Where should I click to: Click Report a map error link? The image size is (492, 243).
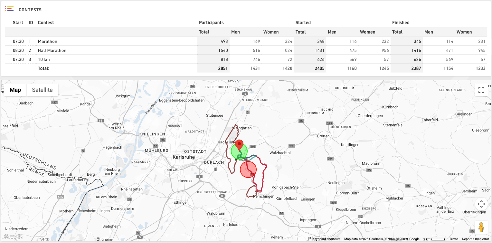click(475, 239)
